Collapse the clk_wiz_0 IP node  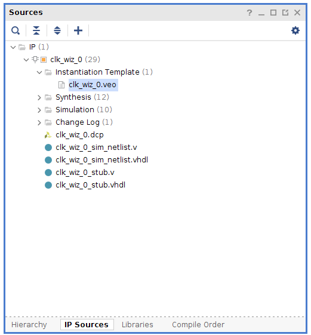click(x=26, y=60)
